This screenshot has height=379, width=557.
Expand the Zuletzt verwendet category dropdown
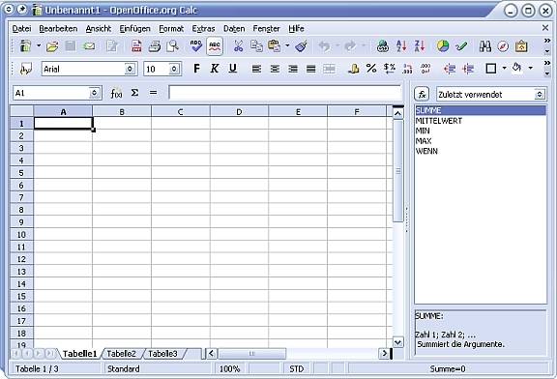click(x=539, y=94)
